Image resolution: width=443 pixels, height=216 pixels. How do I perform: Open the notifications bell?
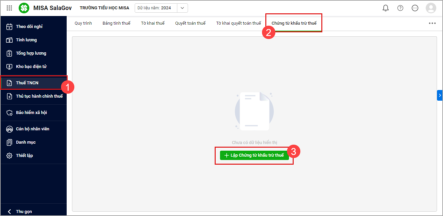click(386, 8)
